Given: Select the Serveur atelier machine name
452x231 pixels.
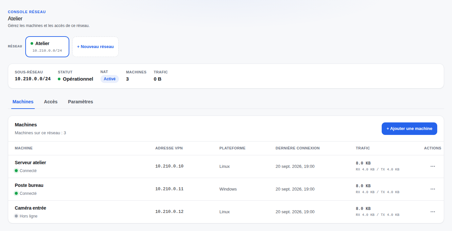Looking at the screenshot, I should [x=31, y=163].
